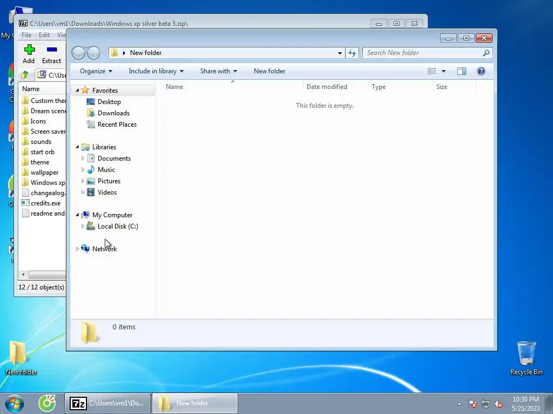
Task: Open the File menu in 7-Zip
Action: pyautogui.click(x=26, y=35)
